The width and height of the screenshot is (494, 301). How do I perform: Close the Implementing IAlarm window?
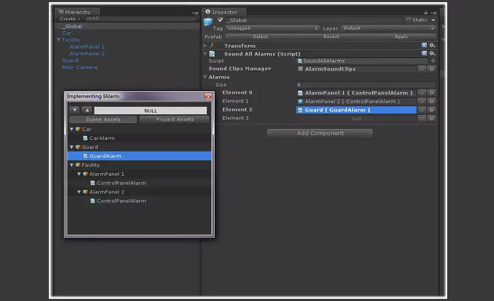(x=208, y=96)
